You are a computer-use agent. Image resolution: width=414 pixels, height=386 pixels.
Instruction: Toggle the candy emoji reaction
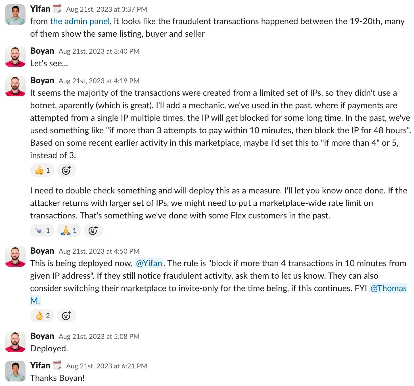pos(42,230)
